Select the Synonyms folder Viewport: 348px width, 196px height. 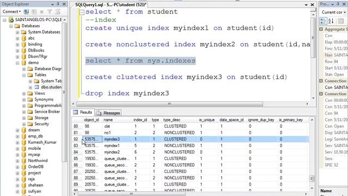[41, 99]
